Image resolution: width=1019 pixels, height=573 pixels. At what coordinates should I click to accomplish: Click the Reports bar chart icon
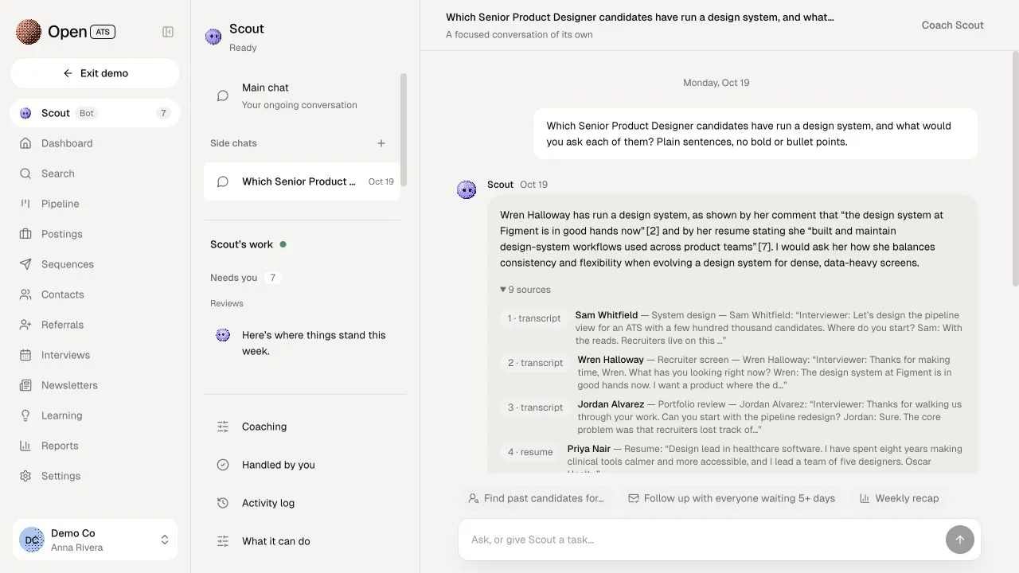click(x=25, y=446)
